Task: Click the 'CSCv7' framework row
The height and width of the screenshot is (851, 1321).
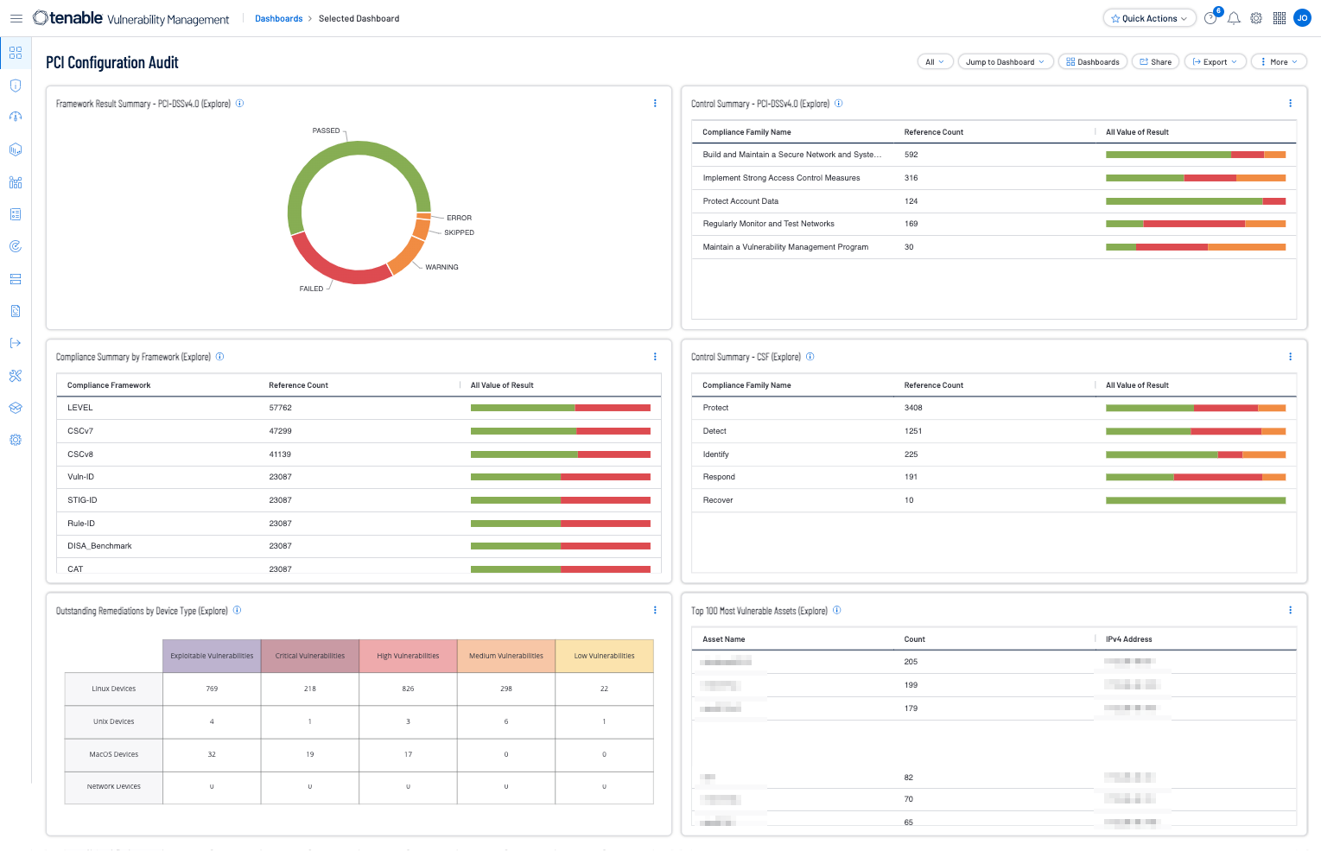Action: click(x=359, y=431)
